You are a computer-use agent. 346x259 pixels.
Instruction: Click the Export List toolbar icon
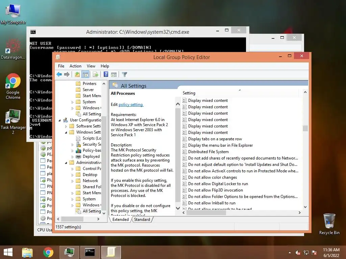[95, 75]
